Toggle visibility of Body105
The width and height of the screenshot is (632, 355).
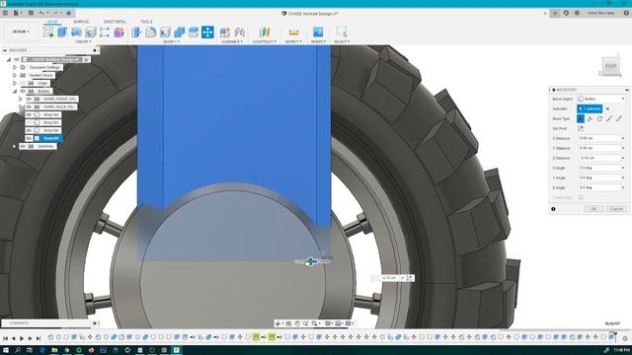point(29,122)
